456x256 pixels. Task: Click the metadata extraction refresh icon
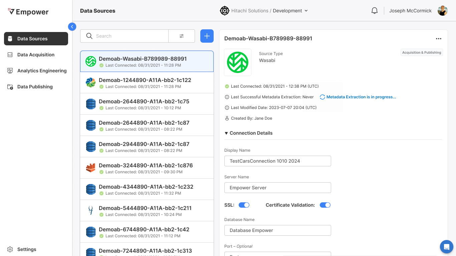(x=322, y=97)
